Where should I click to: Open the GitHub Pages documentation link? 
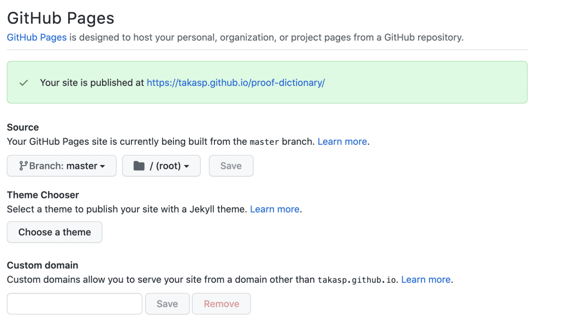click(x=36, y=37)
